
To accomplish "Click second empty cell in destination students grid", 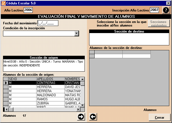I will coord(137,56).
